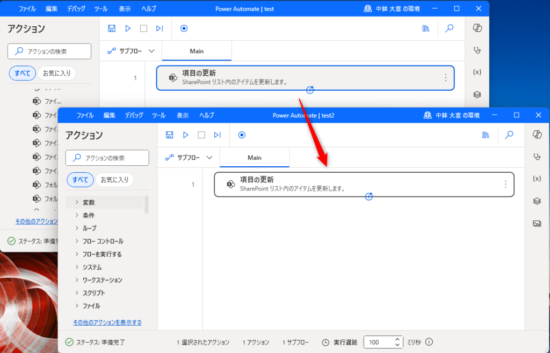Select the お気に入り filter in test2 actions
The height and width of the screenshot is (353, 550).
click(x=115, y=180)
